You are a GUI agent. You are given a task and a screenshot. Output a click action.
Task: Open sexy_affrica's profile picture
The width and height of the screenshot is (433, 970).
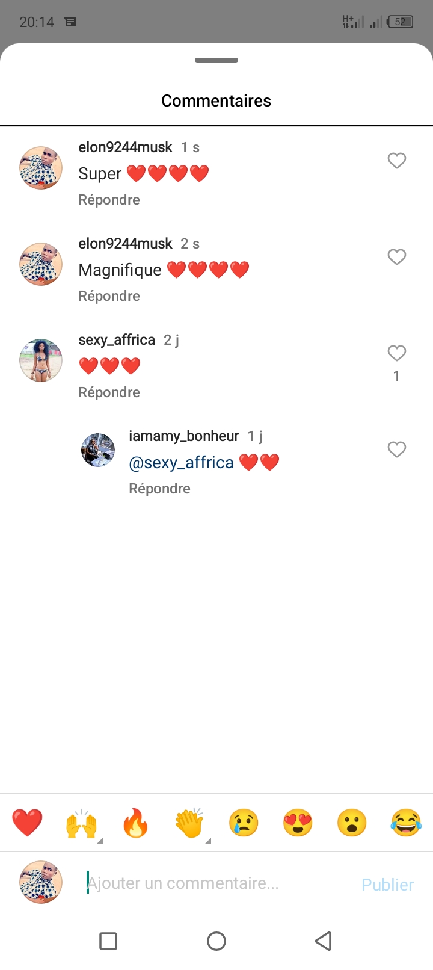(41, 360)
